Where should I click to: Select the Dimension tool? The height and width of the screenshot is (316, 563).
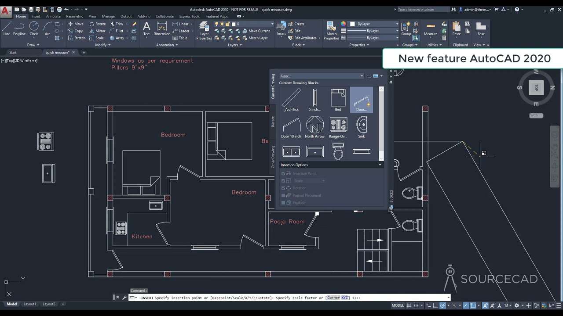pyautogui.click(x=162, y=29)
